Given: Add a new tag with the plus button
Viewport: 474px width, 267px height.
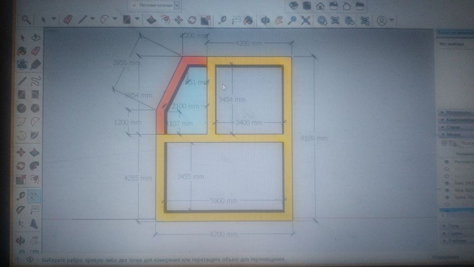Looking at the screenshot, I should (x=444, y=143).
